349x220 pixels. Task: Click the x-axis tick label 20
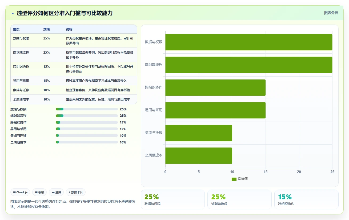click(x=299, y=172)
